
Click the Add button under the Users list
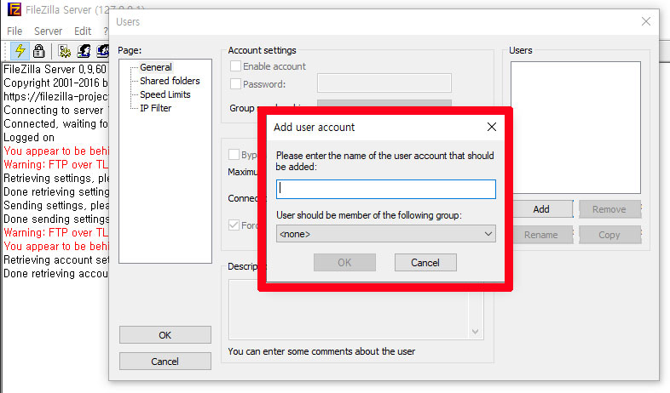tap(541, 209)
